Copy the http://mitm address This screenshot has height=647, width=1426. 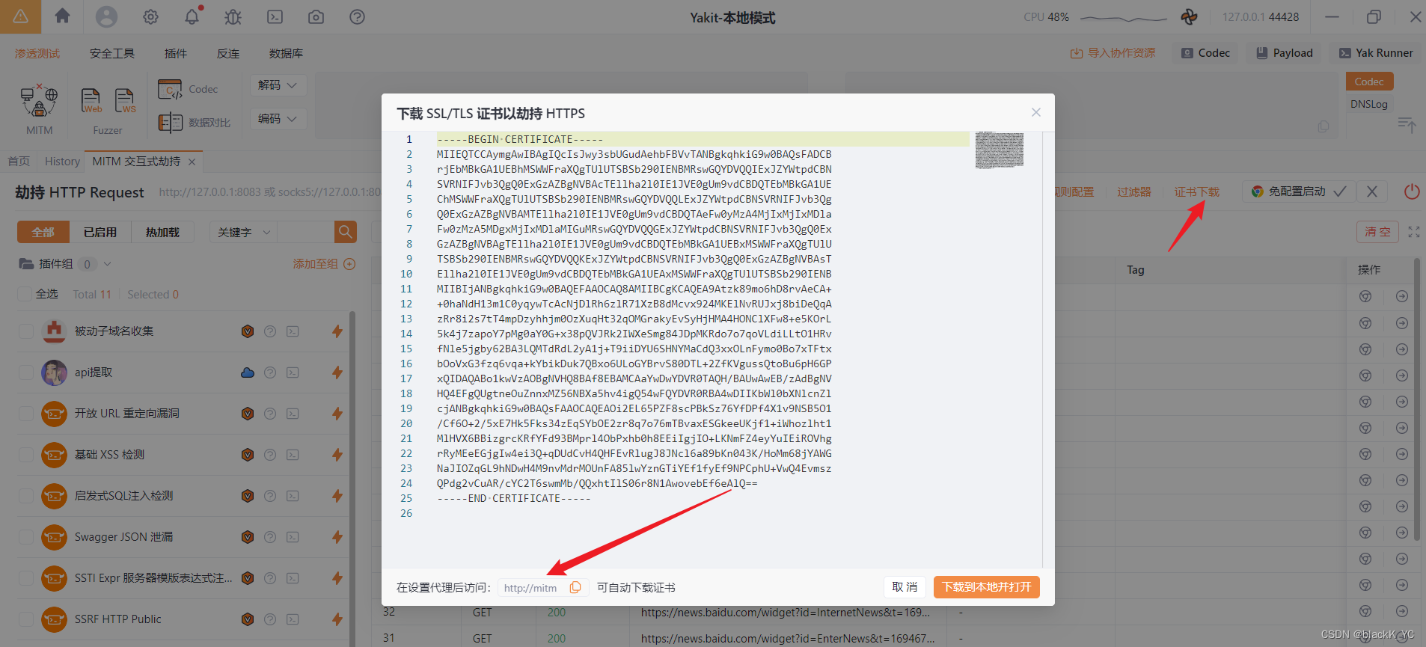coord(575,587)
